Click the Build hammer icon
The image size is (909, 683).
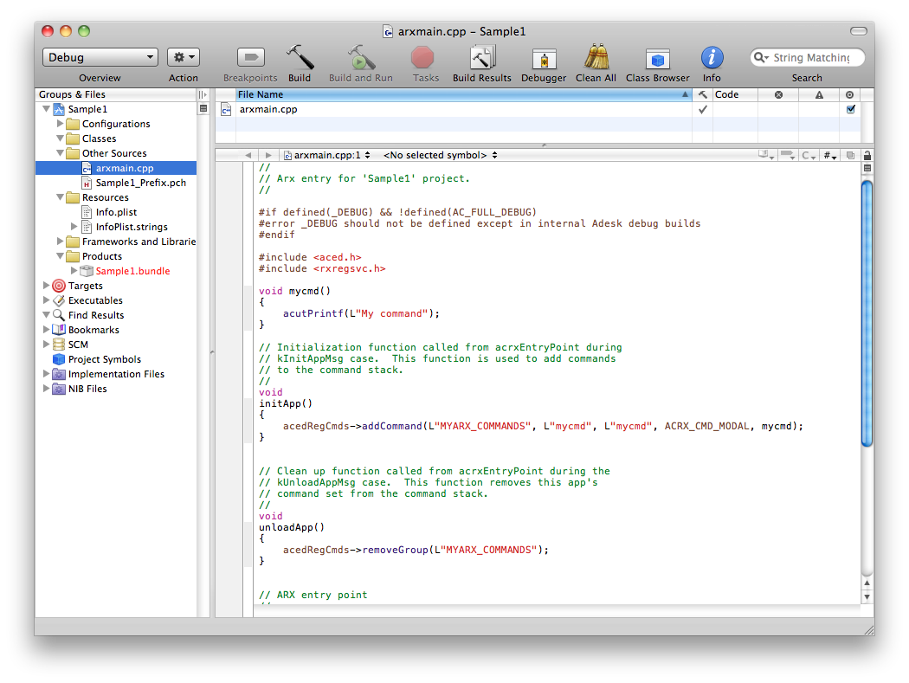(x=300, y=56)
